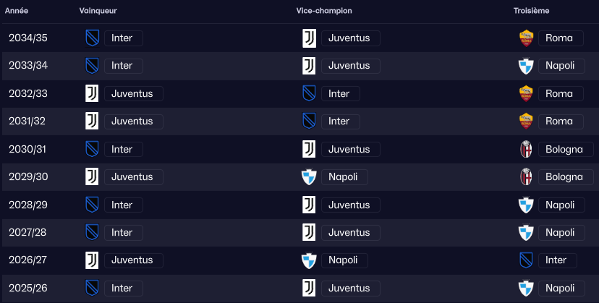The image size is (599, 303).
Task: Open Juventus runner-up link for 2028/29
Action: click(350, 205)
